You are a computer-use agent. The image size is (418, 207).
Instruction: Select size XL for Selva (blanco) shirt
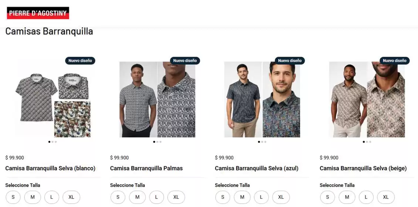(71, 197)
